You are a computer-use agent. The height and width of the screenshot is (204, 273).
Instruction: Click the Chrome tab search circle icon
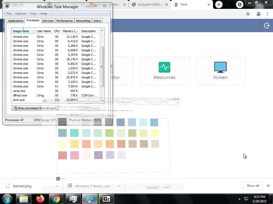click(x=240, y=5)
